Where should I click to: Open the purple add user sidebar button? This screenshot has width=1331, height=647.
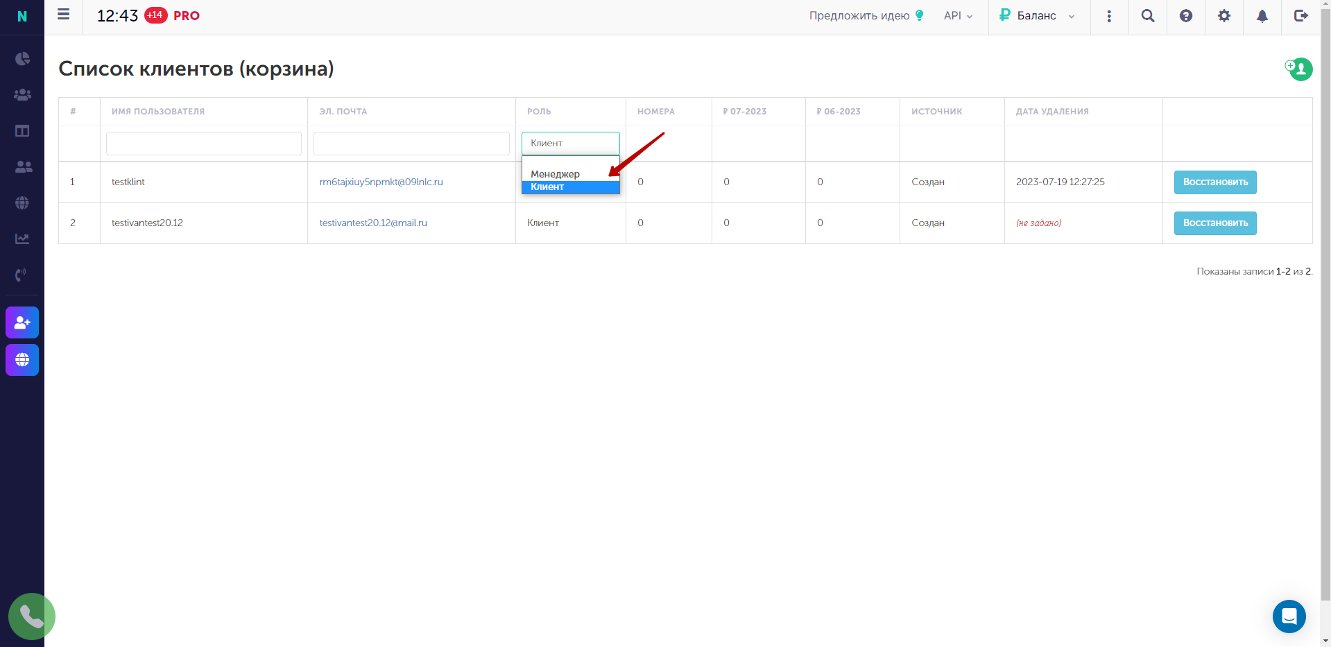click(x=22, y=322)
